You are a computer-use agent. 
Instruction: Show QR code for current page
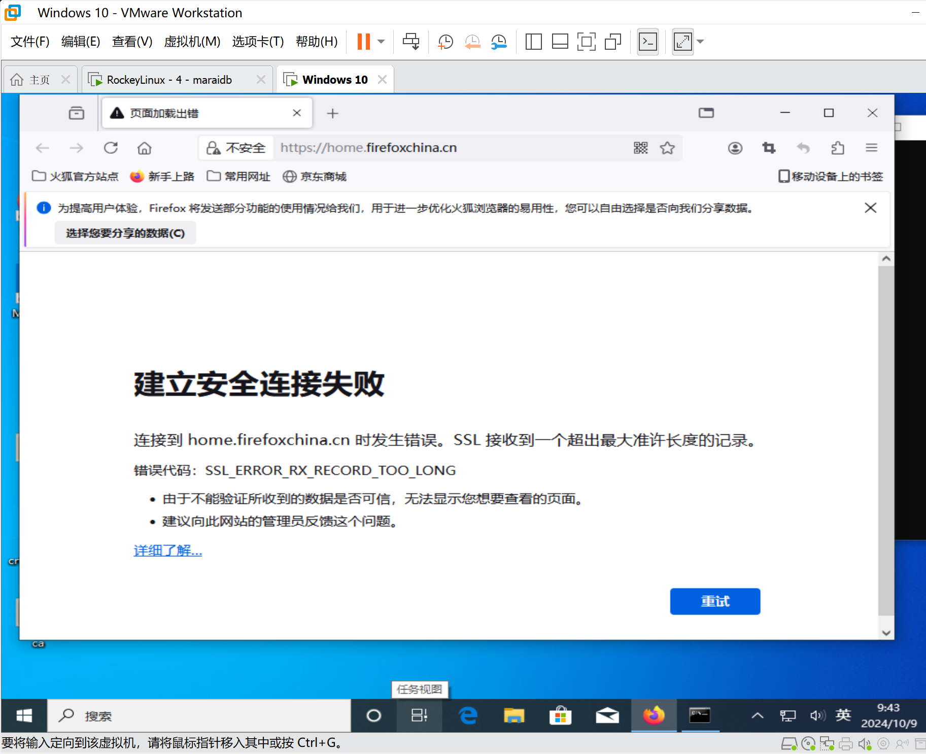click(641, 148)
